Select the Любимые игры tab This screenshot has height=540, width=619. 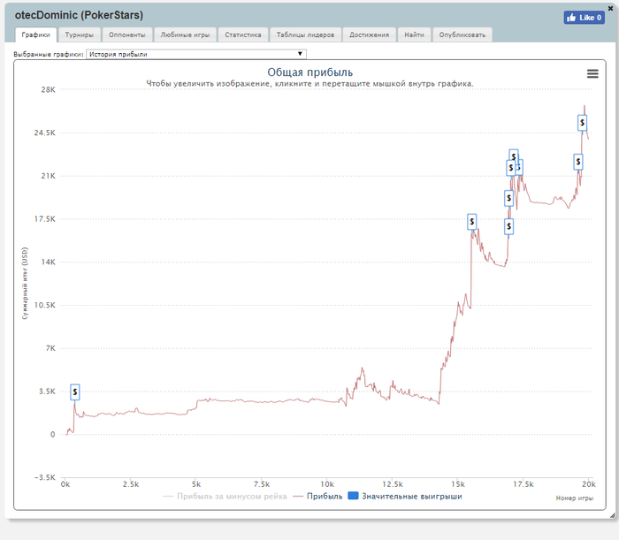click(x=185, y=34)
